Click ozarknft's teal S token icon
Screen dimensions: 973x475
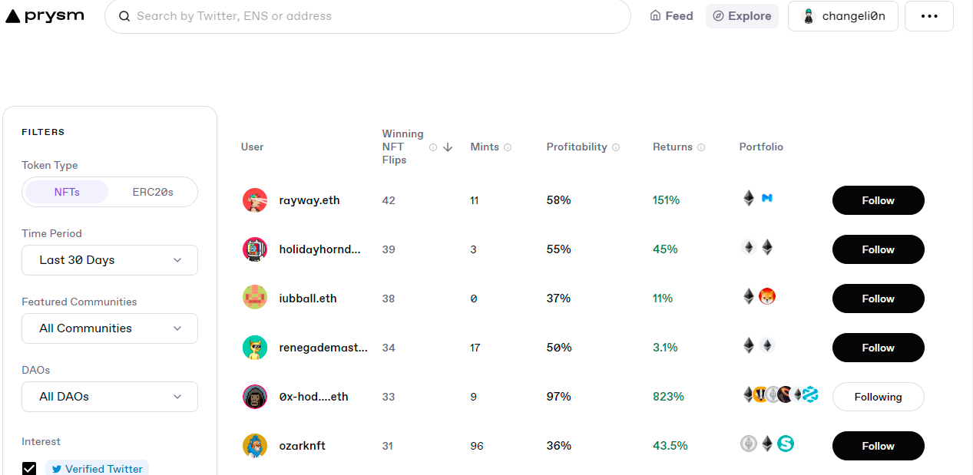(x=785, y=444)
